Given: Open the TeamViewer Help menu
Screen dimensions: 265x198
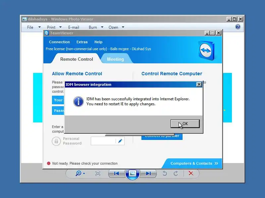Looking at the screenshot, I should click(98, 42).
